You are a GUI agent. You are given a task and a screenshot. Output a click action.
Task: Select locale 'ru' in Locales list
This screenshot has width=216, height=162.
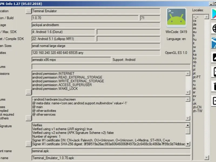194,85
